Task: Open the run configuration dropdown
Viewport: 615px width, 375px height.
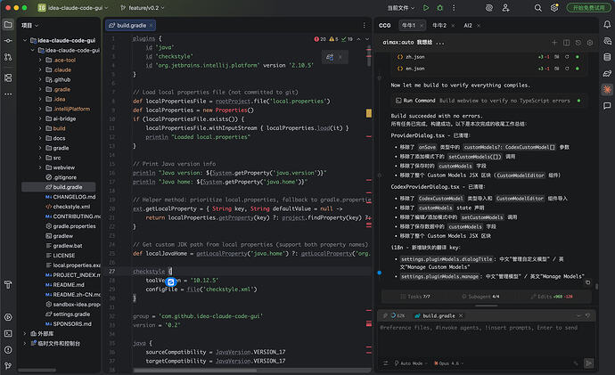Action: coord(401,8)
